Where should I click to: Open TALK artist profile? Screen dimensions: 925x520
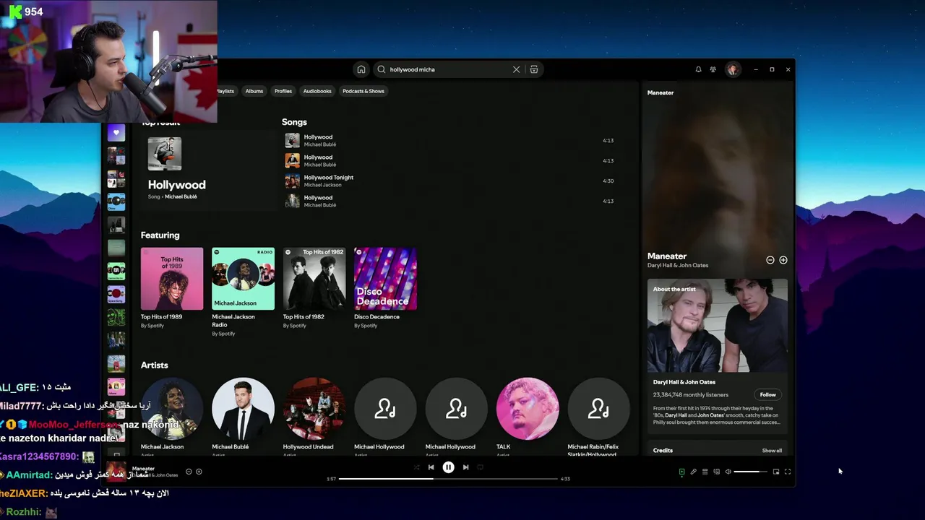[x=528, y=409]
